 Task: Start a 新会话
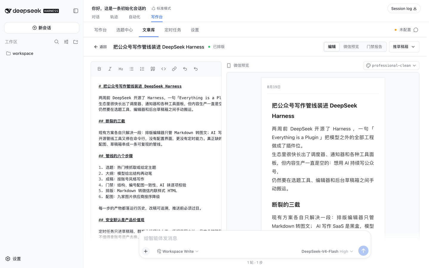coord(42,28)
